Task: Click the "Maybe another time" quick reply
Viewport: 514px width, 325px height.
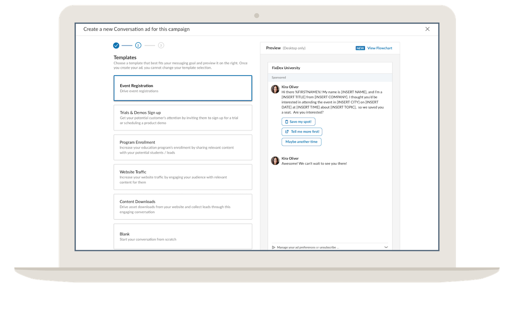Action: coord(301,142)
